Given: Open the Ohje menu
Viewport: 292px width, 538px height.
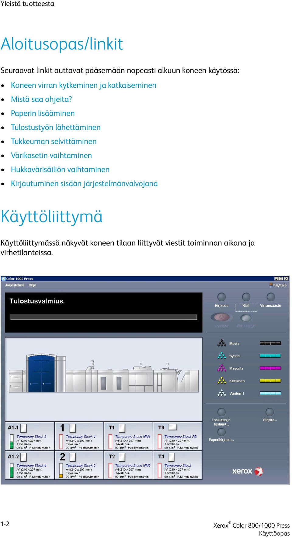Looking at the screenshot, I should click(x=32, y=285).
